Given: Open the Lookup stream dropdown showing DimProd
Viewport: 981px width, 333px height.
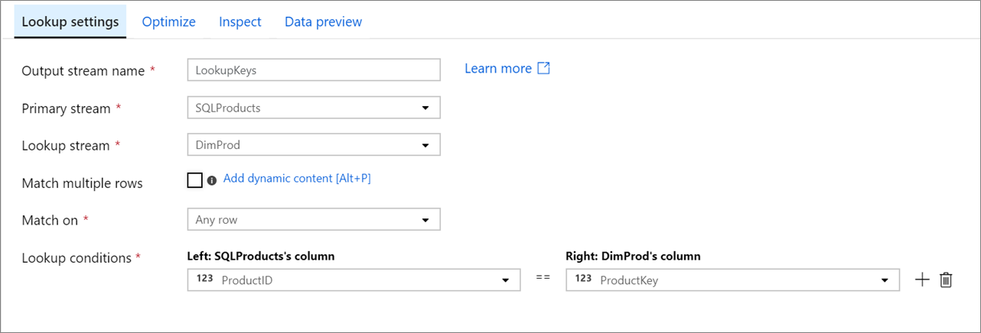Looking at the screenshot, I should tap(314, 144).
